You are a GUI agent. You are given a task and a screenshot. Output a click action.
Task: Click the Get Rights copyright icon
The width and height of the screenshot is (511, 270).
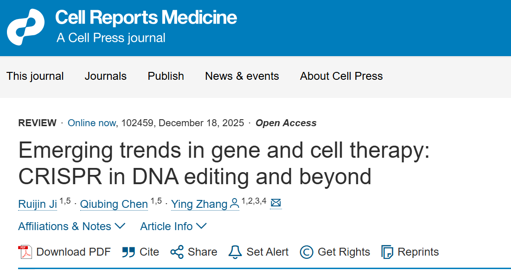307,252
